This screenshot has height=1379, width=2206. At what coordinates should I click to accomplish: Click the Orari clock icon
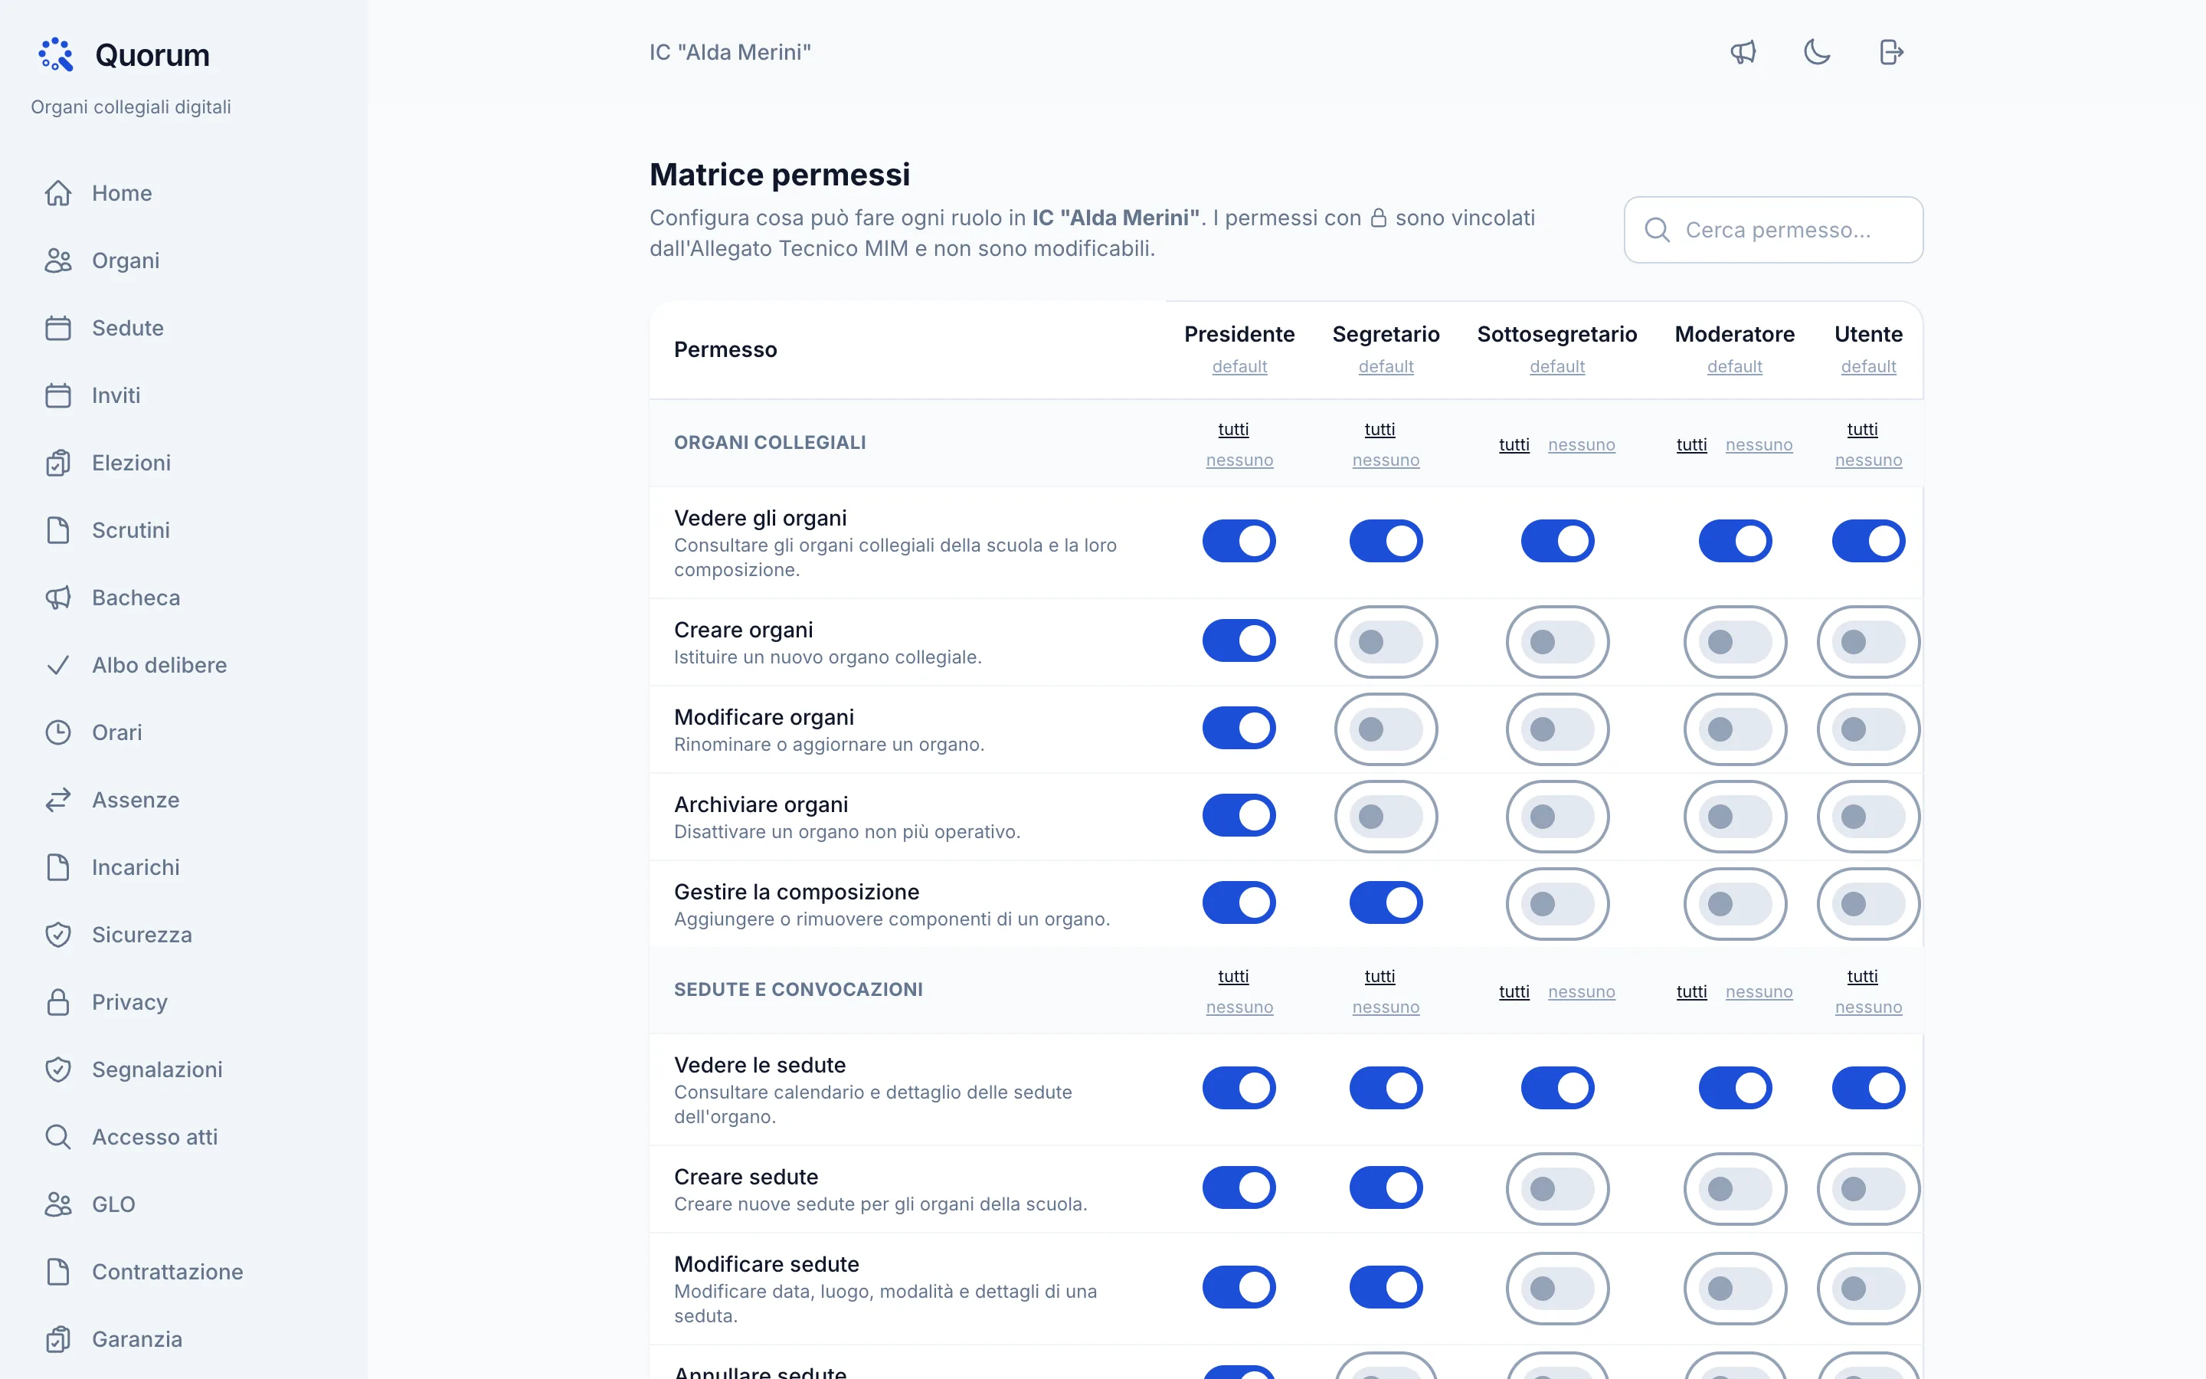point(58,732)
